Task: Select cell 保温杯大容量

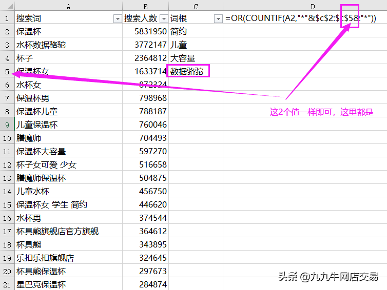Action: [68, 151]
